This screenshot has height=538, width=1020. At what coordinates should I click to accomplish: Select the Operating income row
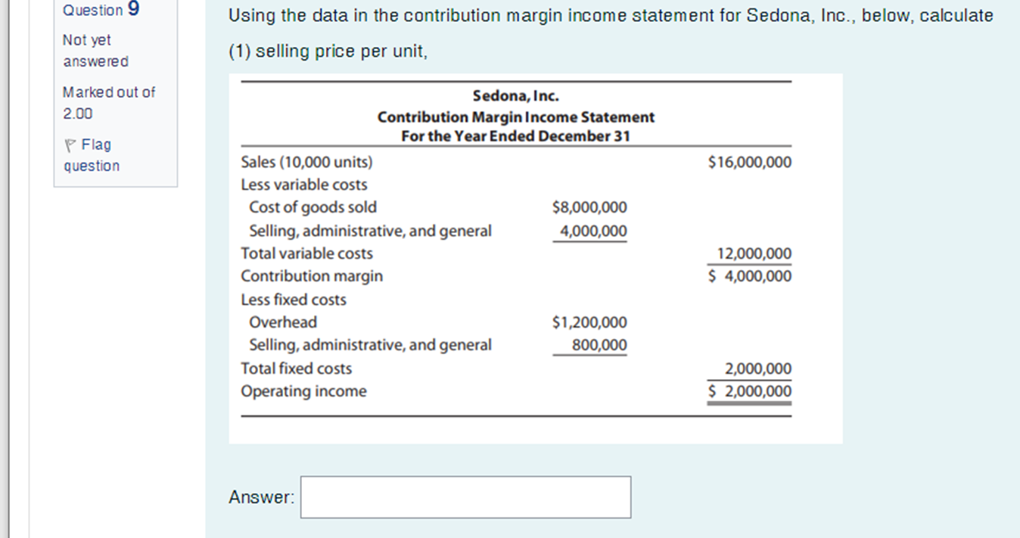[303, 391]
